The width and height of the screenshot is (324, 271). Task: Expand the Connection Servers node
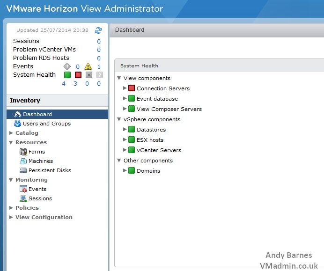click(125, 88)
